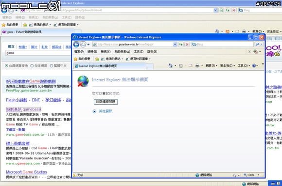
Task: Click add-to-favorites star in Yahoo window
Action: tap(25, 25)
